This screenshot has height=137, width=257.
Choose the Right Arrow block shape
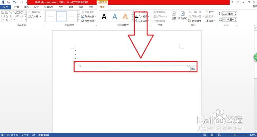[x=18, y=16]
